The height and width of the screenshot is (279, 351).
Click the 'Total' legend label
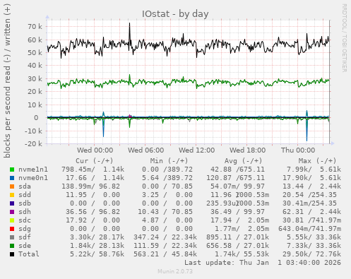(29, 254)
